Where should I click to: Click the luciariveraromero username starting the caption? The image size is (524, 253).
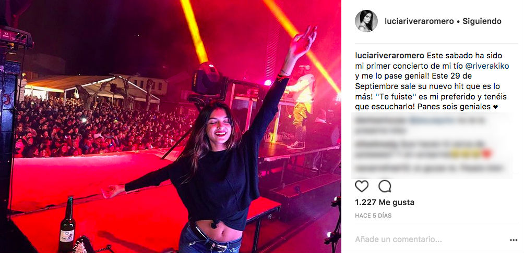(x=390, y=56)
